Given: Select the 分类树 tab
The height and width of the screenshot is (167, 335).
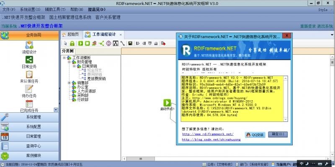Looking at the screenshot, I should [68, 51].
